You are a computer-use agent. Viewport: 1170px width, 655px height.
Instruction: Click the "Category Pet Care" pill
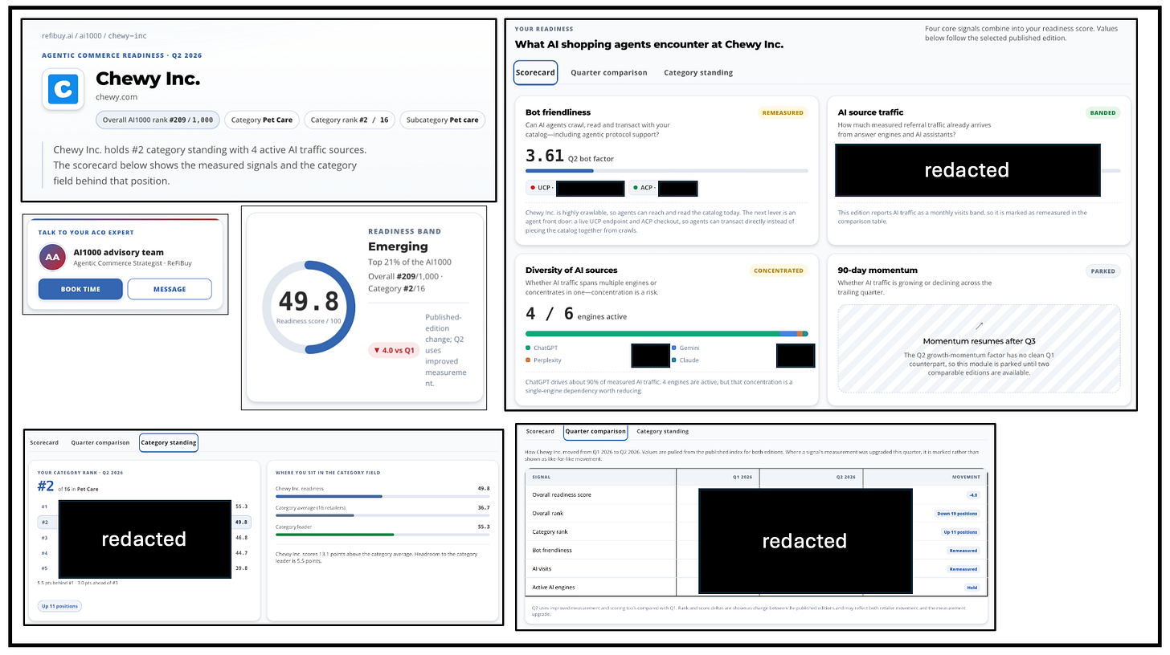click(263, 120)
